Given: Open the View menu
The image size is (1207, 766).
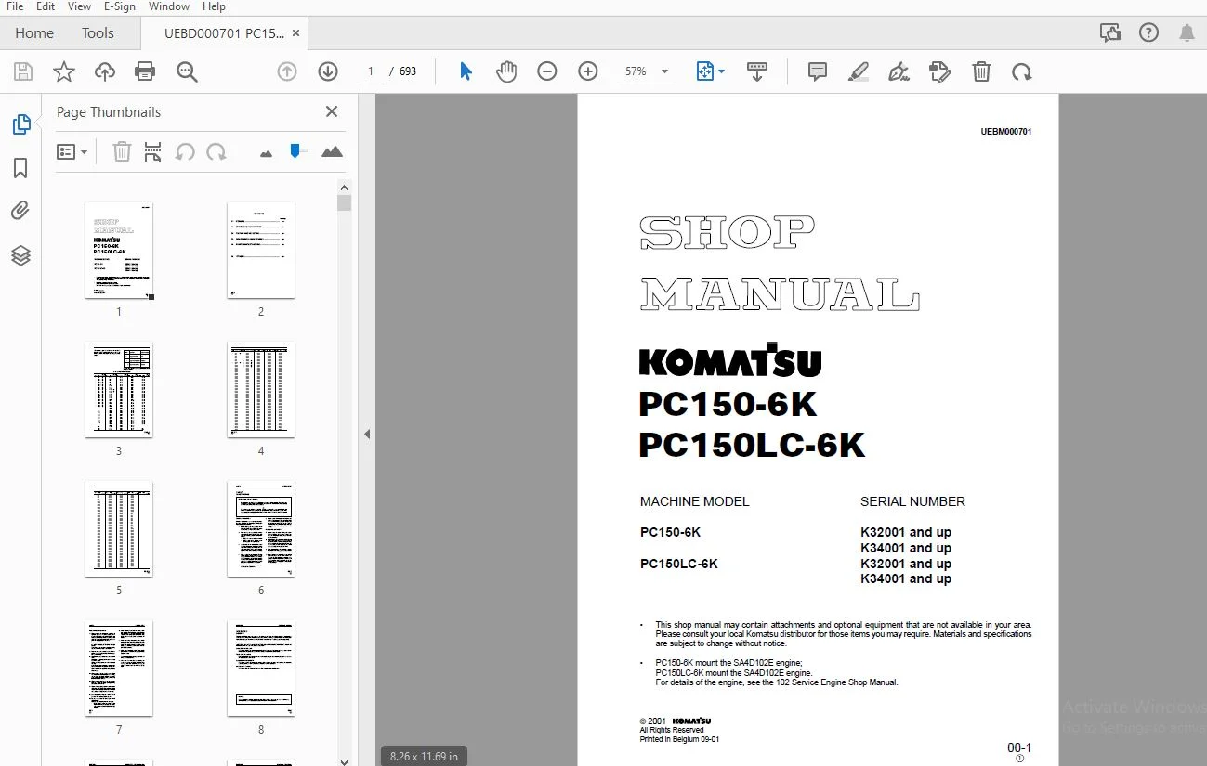Looking at the screenshot, I should point(80,6).
